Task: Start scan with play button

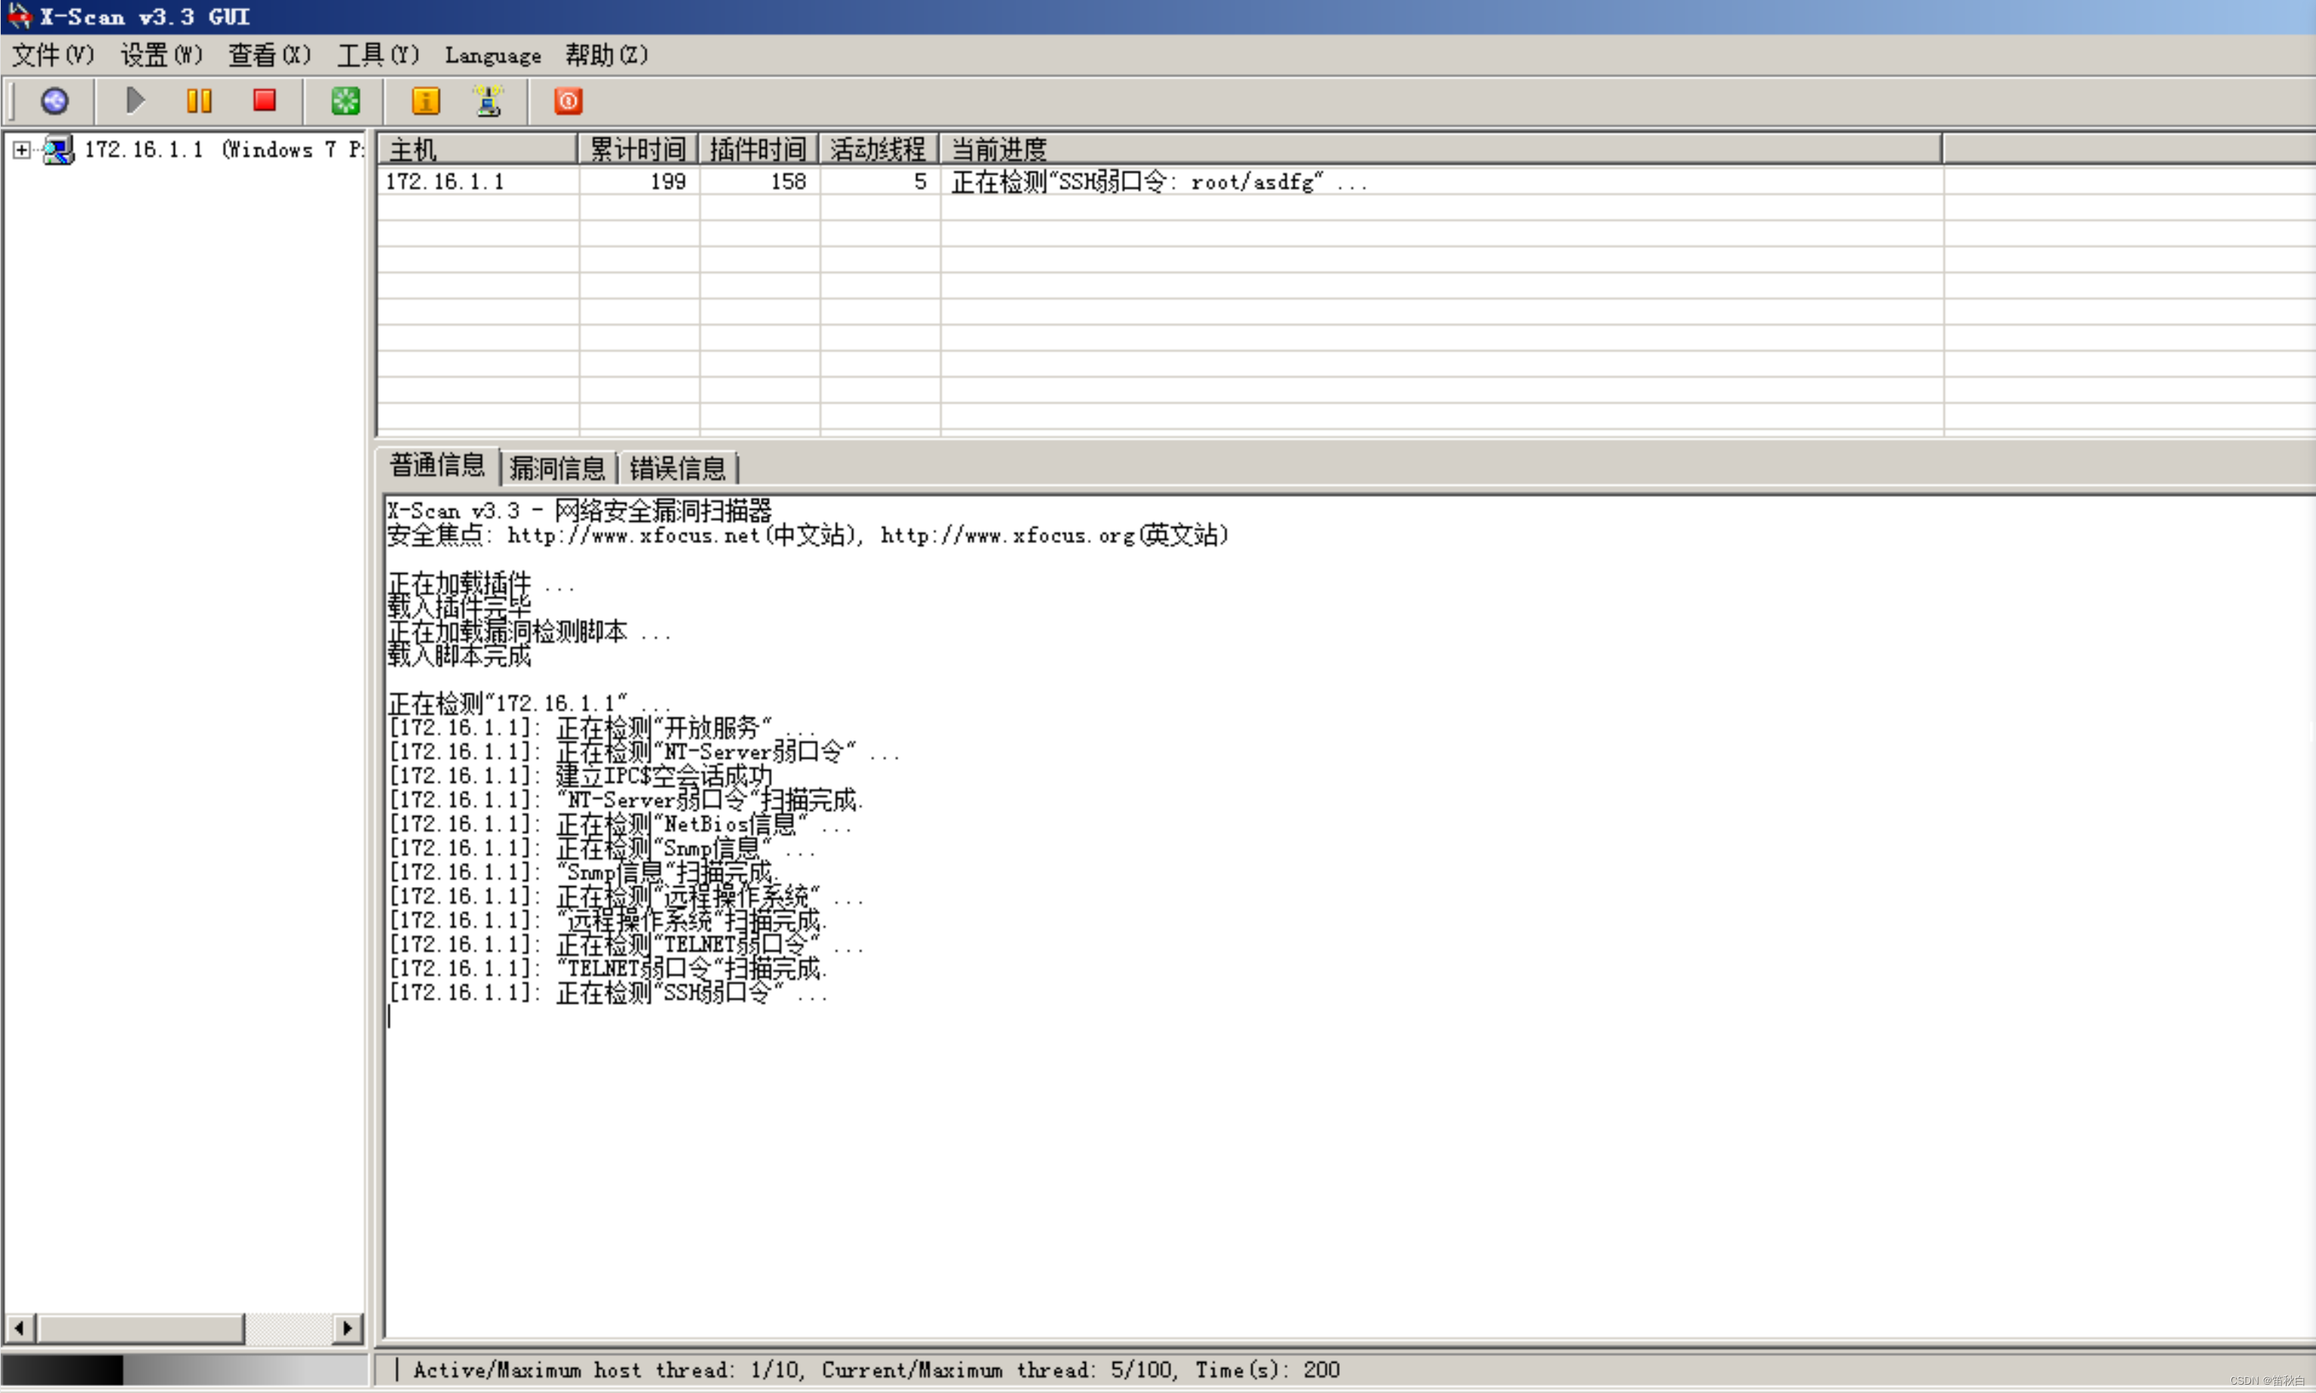Action: [135, 101]
